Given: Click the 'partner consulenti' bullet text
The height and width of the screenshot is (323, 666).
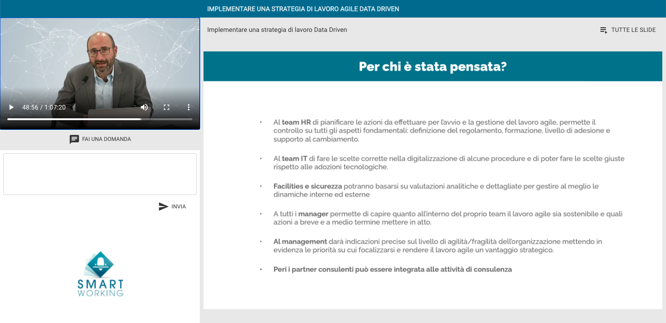Looking at the screenshot, I should [393, 269].
